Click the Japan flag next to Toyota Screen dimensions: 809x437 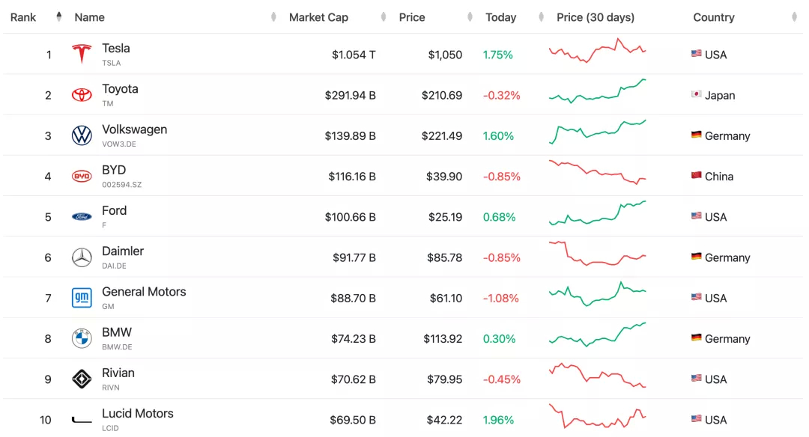[x=696, y=95]
